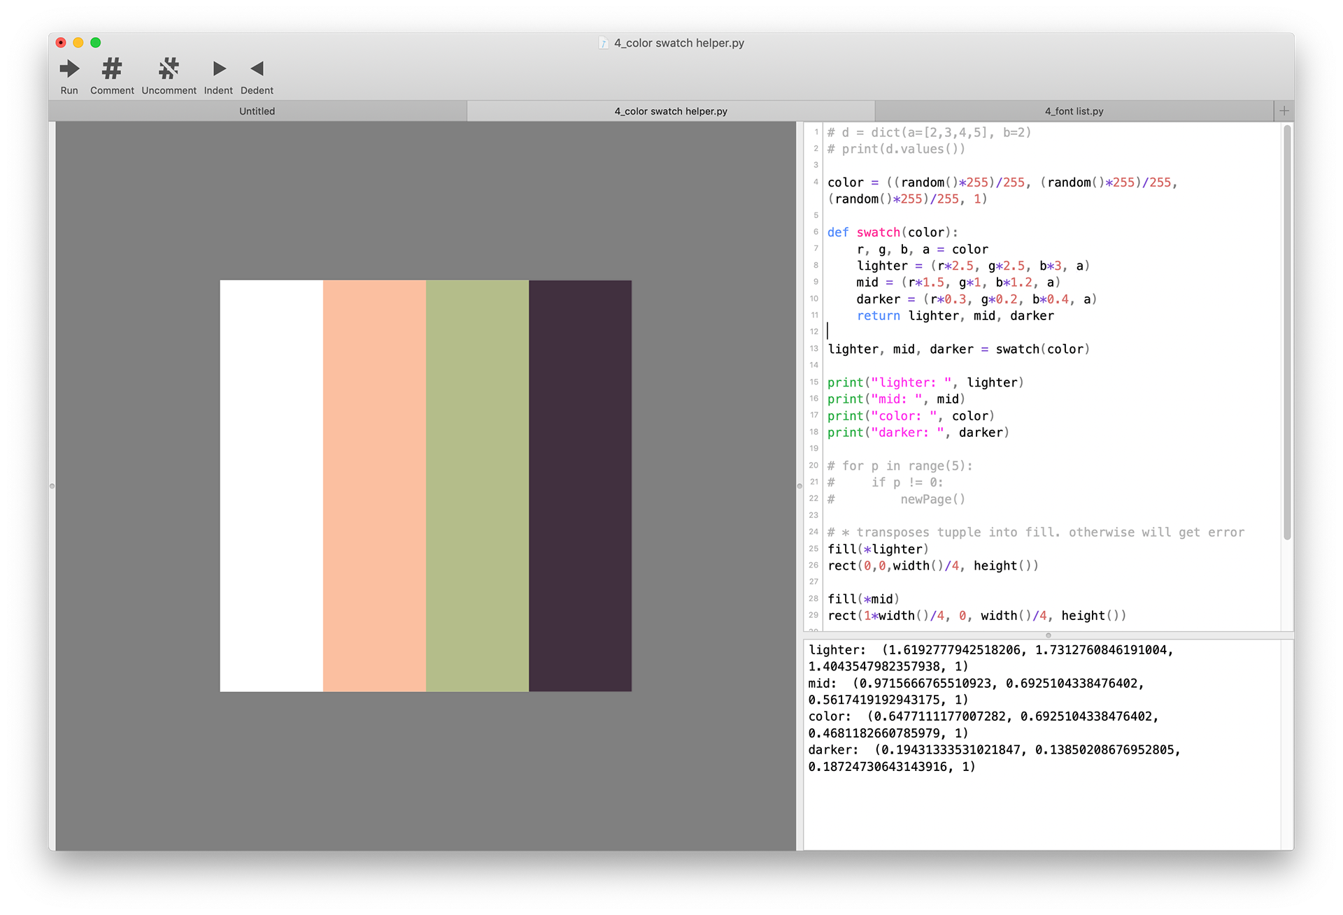Select the 4_color swatch helper.py tab
This screenshot has height=915, width=1343.
click(x=670, y=111)
